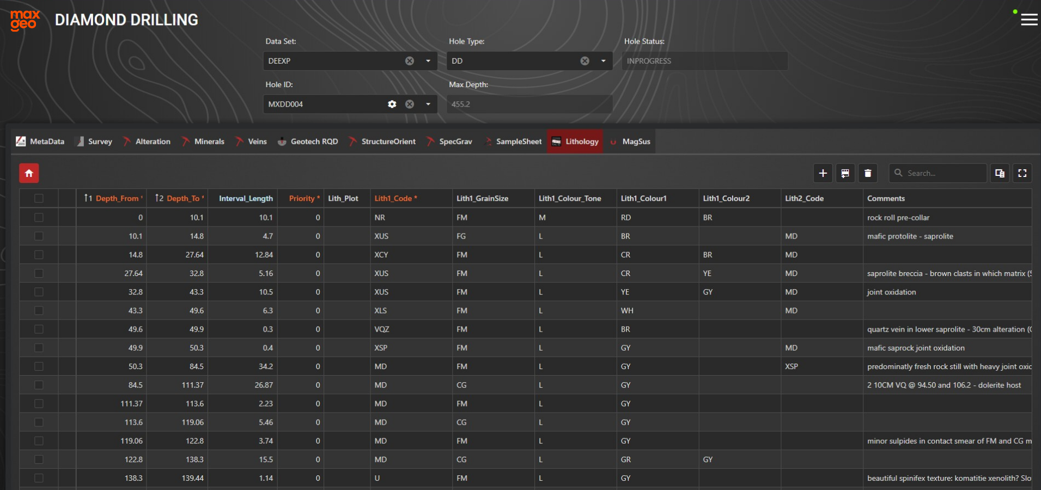Expand the Data Set dropdown arrow

[428, 61]
